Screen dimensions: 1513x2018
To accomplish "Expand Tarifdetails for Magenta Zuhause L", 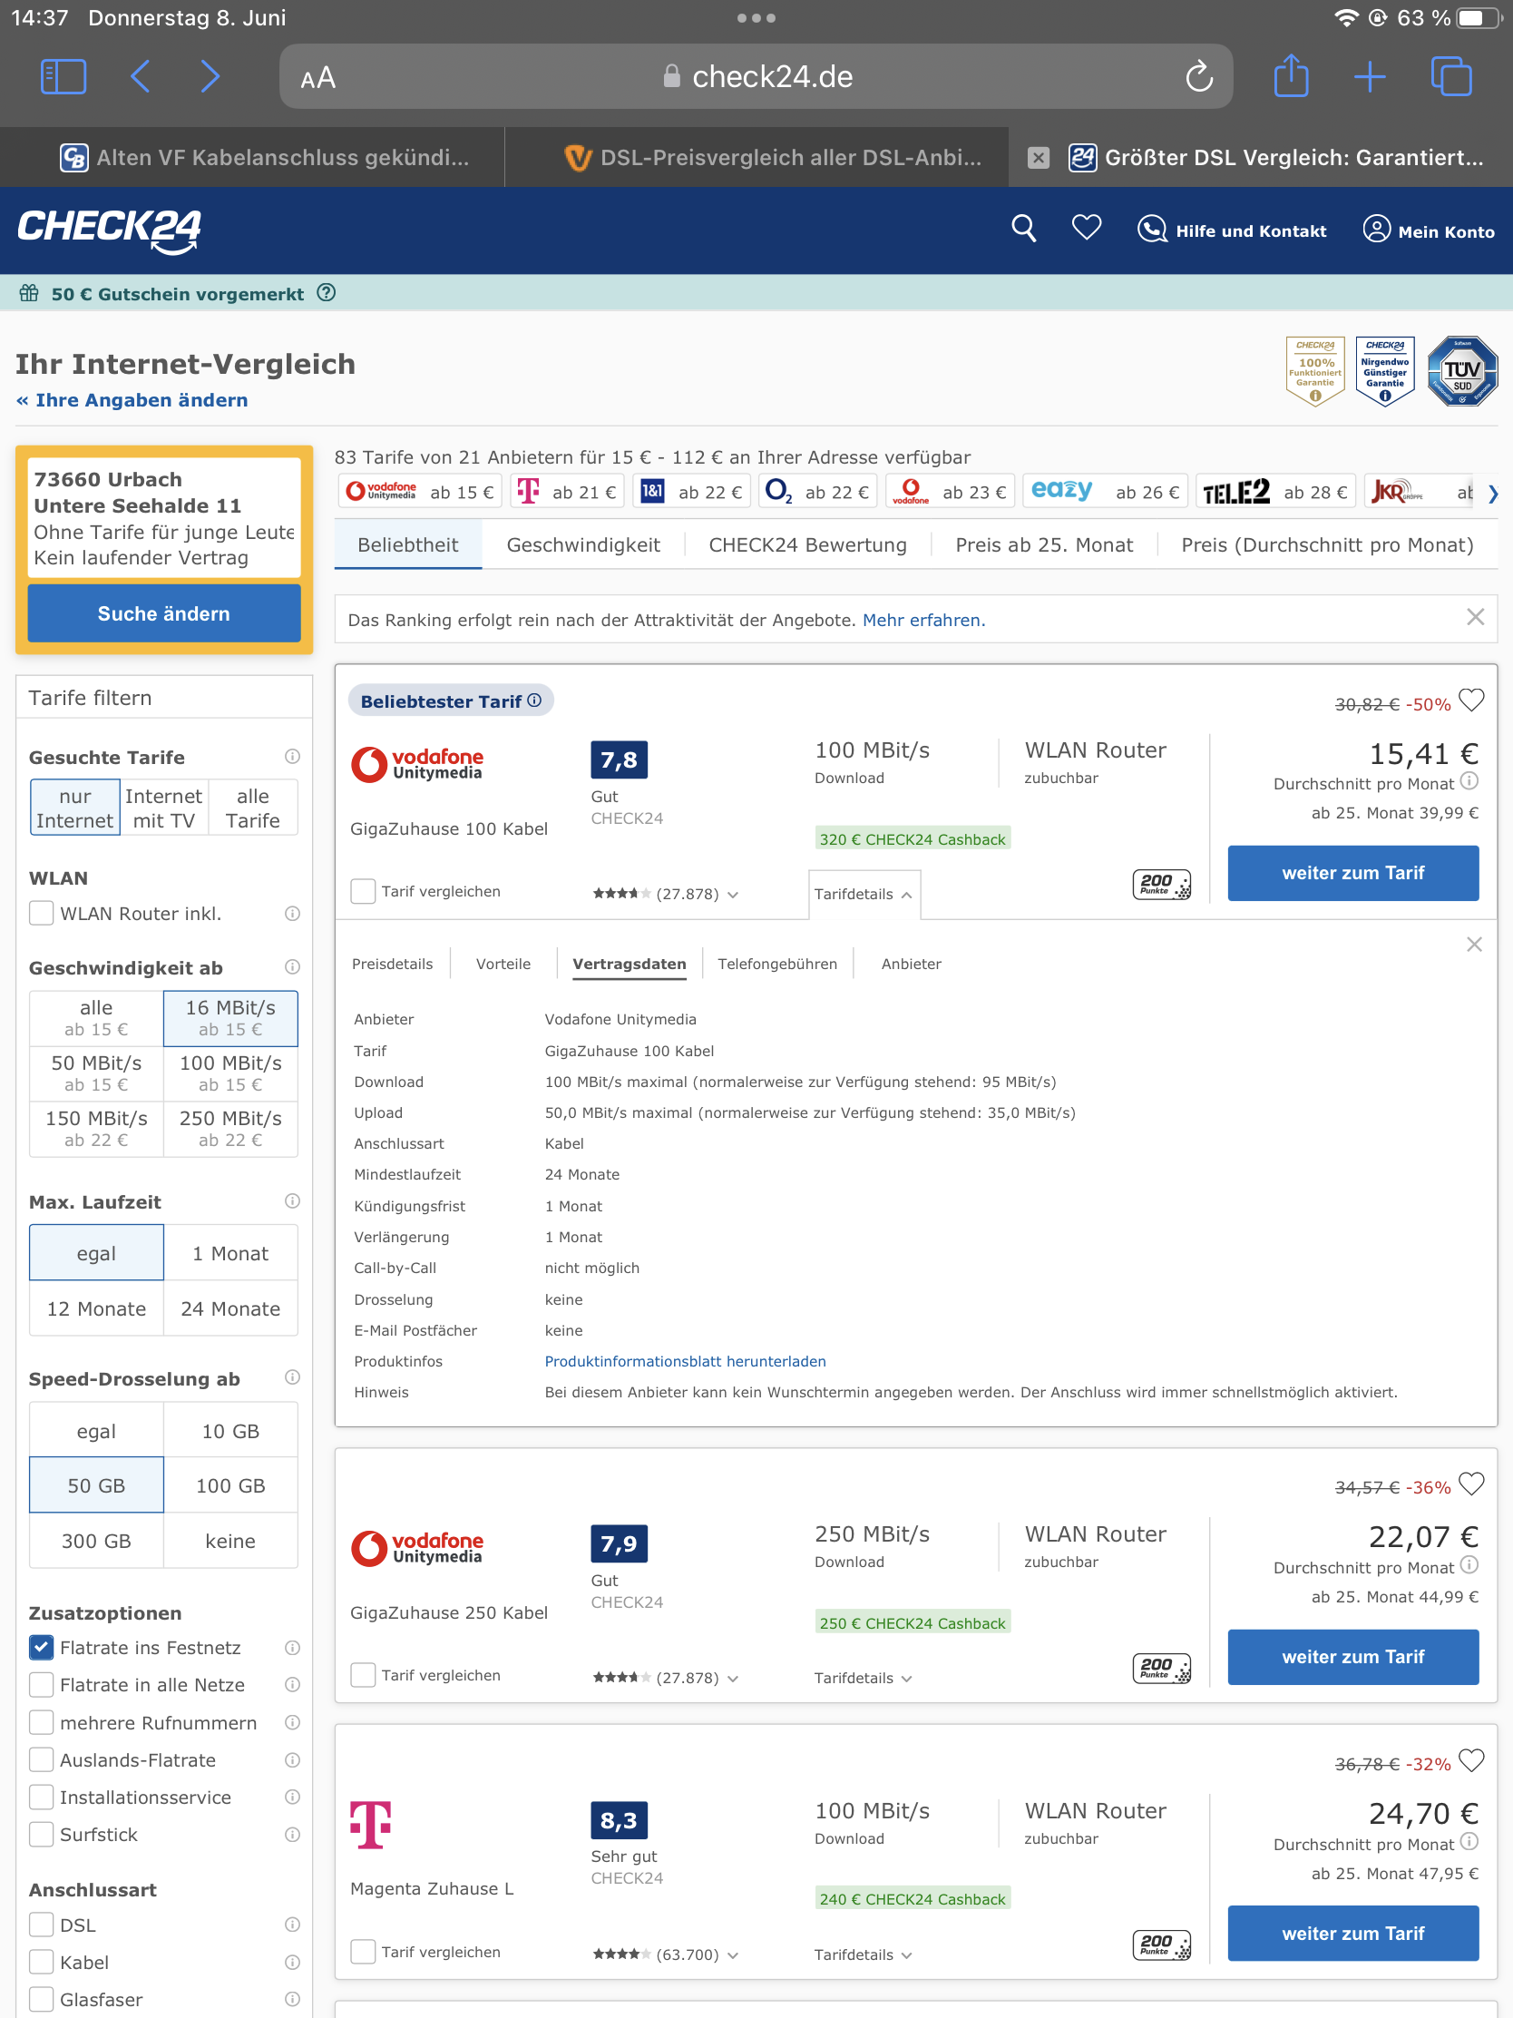I will [863, 1954].
